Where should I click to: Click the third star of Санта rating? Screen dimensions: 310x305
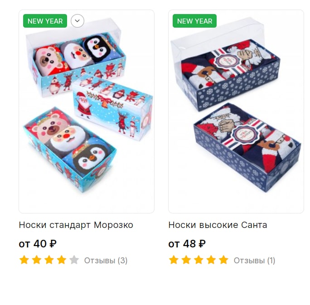(199, 260)
